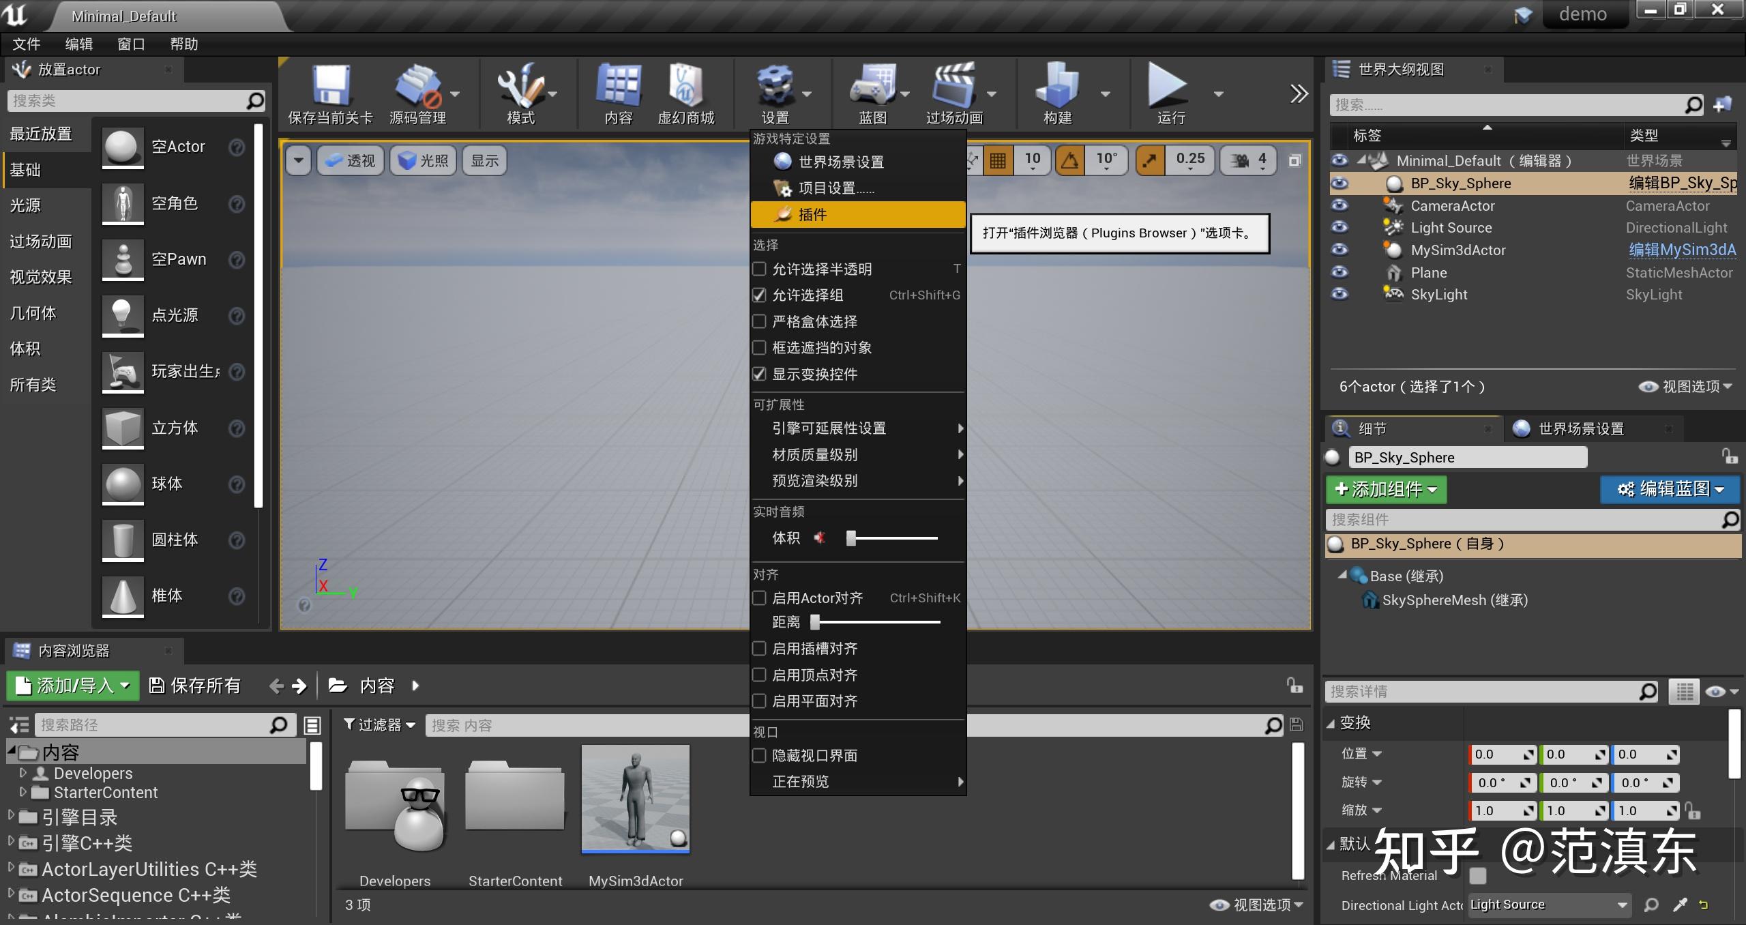This screenshot has width=1746, height=925.
Task: Toggle visibility of SkyLight in world outliner
Action: tap(1340, 294)
